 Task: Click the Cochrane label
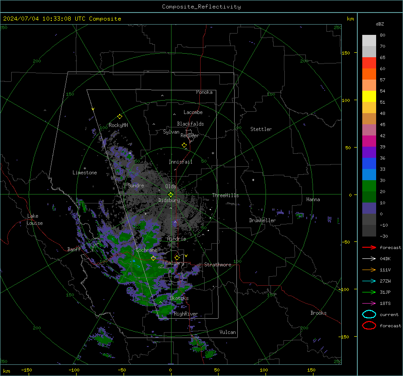click(x=146, y=250)
